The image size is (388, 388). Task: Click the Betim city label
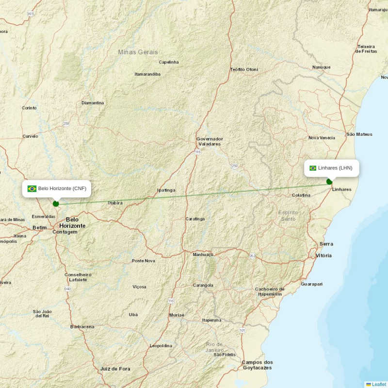[40, 227]
